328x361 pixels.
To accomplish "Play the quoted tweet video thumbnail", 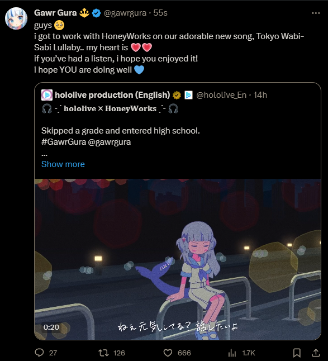I will point(178,259).
